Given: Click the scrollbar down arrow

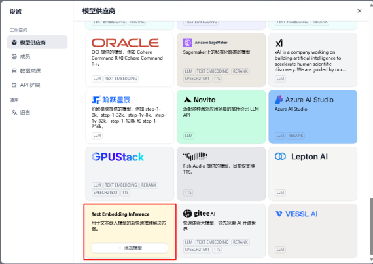Looking at the screenshot, I should 371,259.
